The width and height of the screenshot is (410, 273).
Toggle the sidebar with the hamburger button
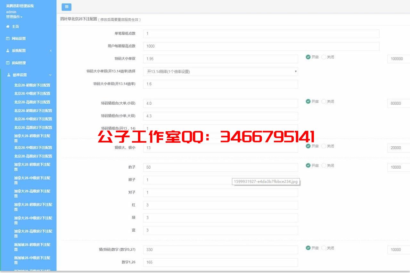click(x=66, y=7)
